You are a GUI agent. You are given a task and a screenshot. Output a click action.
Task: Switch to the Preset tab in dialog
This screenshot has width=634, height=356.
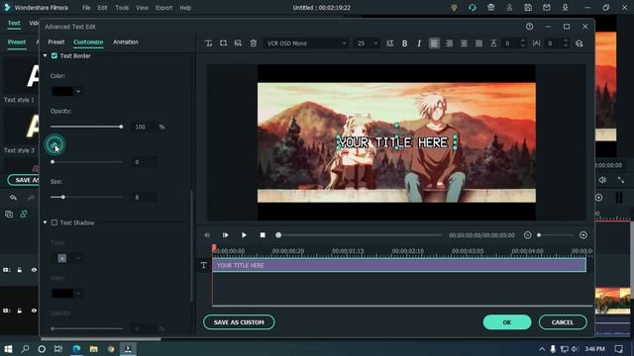(x=56, y=42)
